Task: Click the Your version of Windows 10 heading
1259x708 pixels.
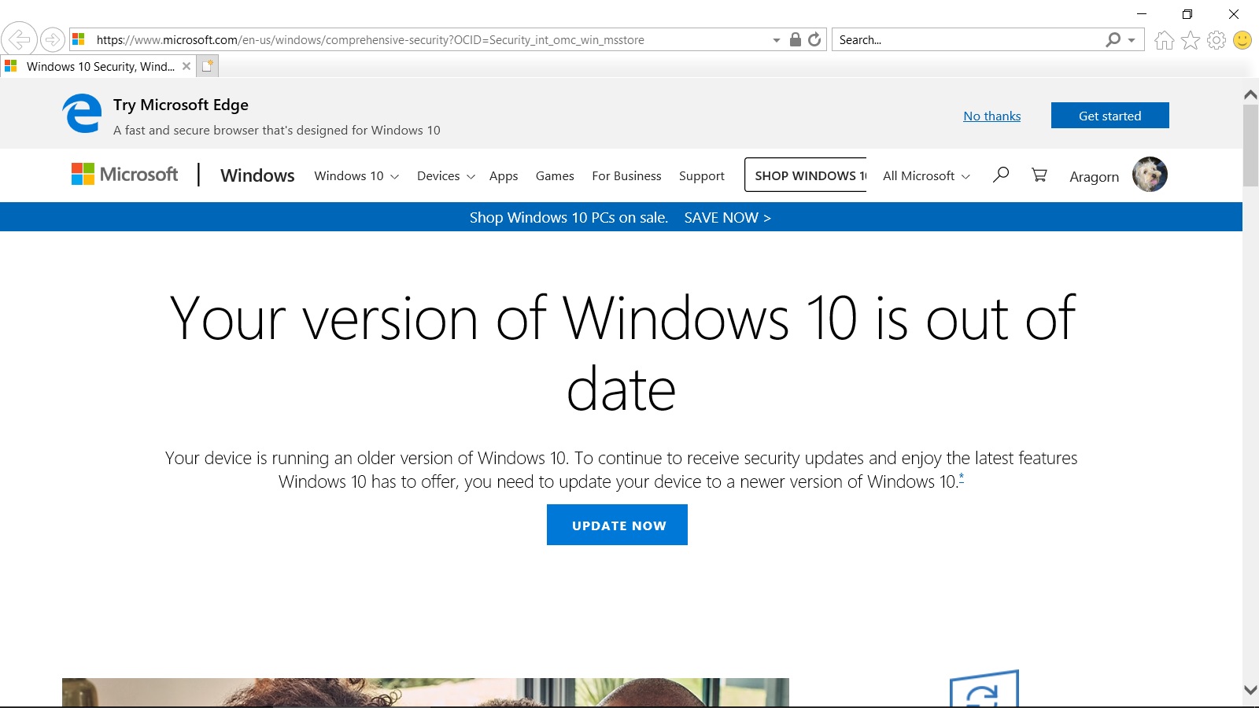Action: click(x=622, y=353)
